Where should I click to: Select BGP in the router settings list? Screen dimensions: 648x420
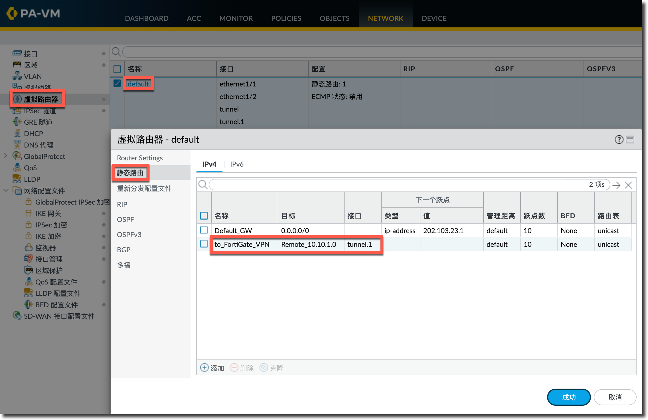tap(123, 250)
